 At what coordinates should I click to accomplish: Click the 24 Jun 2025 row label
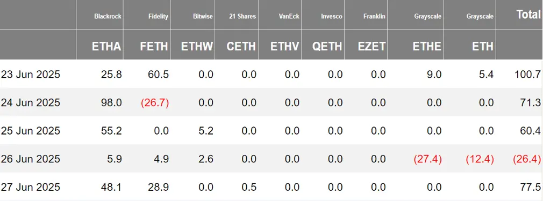point(31,102)
